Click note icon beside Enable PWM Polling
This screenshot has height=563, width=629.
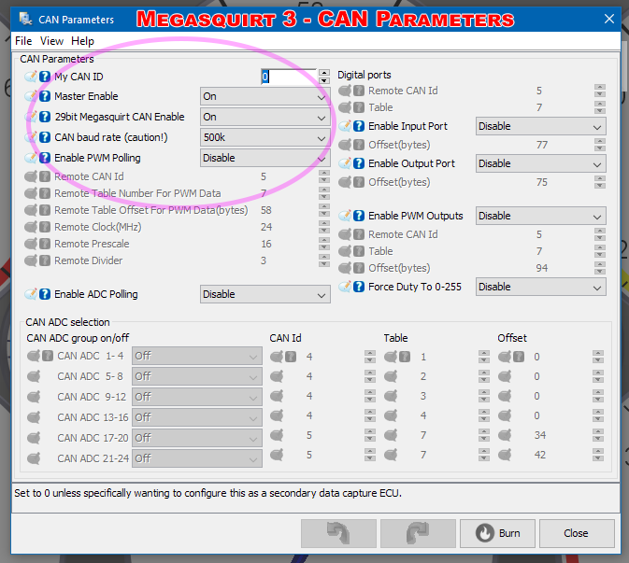click(31, 158)
